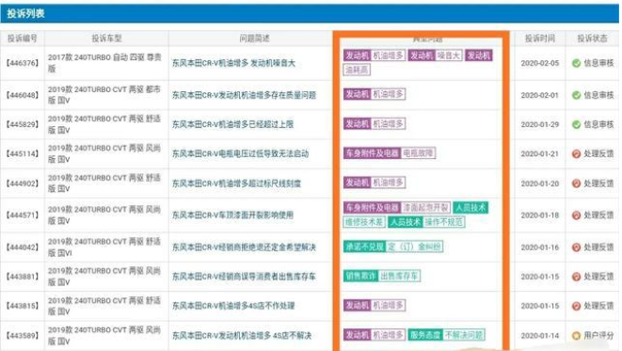Click red status icon for complaint 445114
622x351 pixels.
[x=576, y=154]
